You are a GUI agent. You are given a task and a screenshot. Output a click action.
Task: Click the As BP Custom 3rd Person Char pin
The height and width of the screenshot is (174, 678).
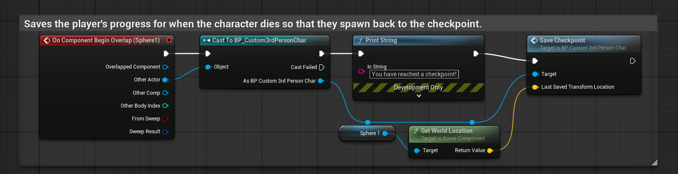[x=321, y=81]
